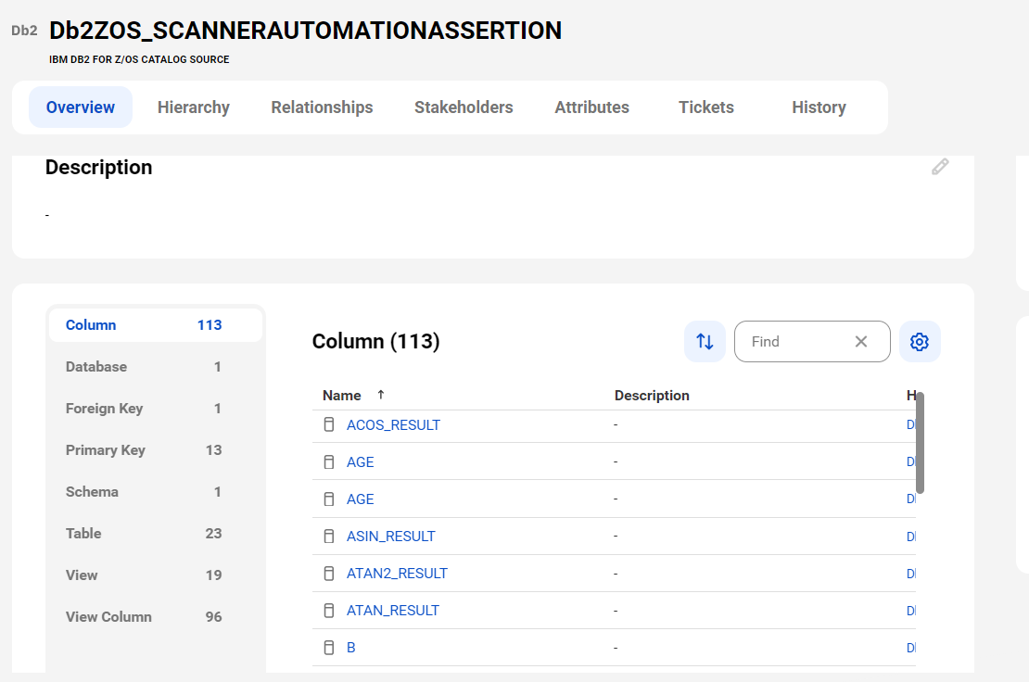Click the column icon beside ACOS_RESULT
Viewport: 1029px width, 682px height.
tap(329, 425)
